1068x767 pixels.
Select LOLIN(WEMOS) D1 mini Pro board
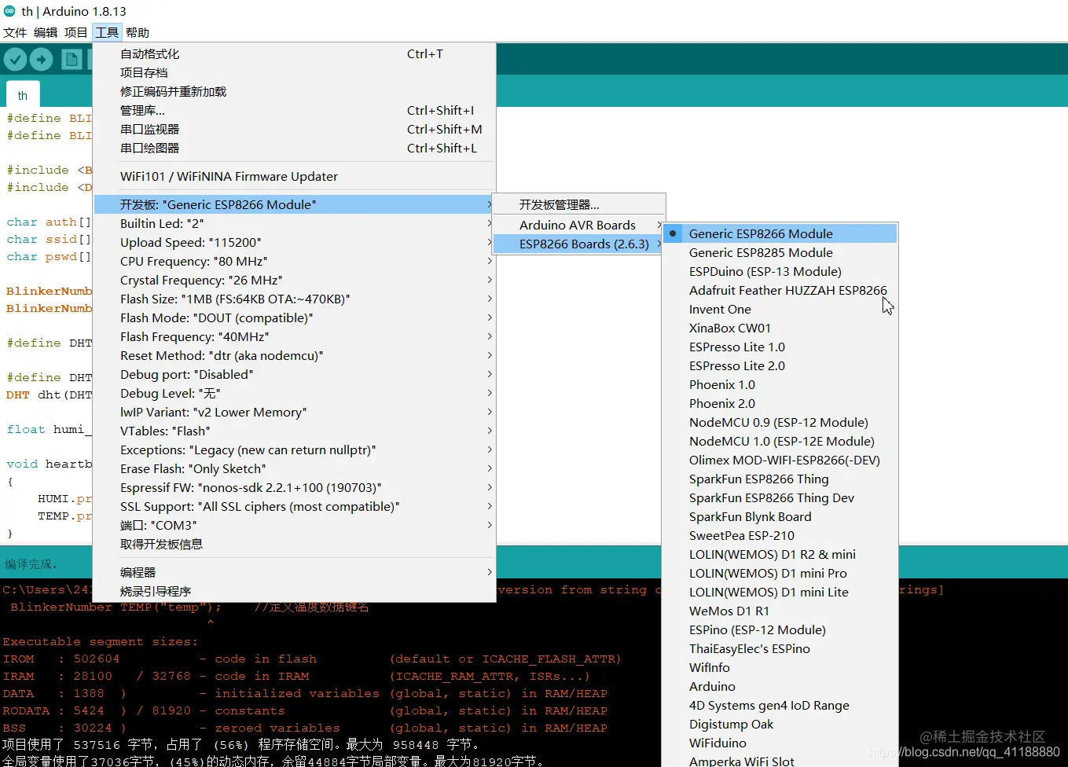(x=780, y=573)
